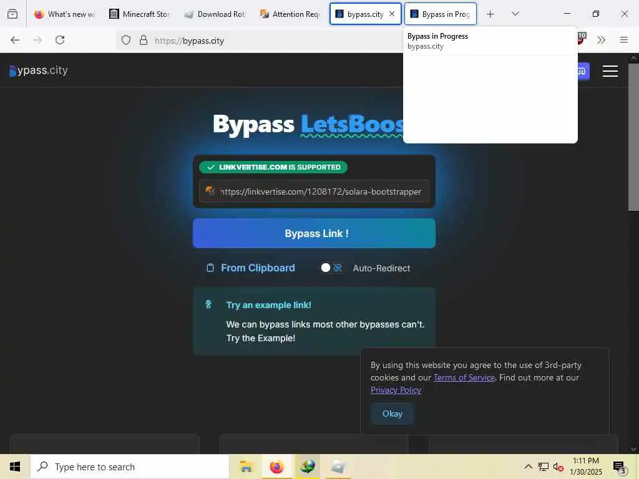
Task: Click the Bypass Link! button
Action: tap(315, 233)
